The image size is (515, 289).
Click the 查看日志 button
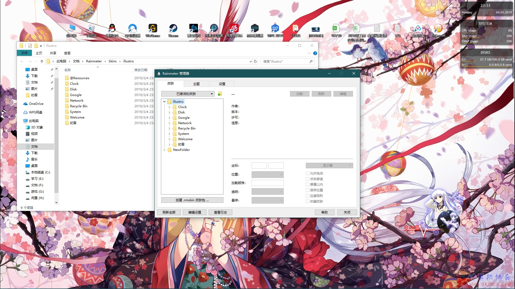(220, 212)
